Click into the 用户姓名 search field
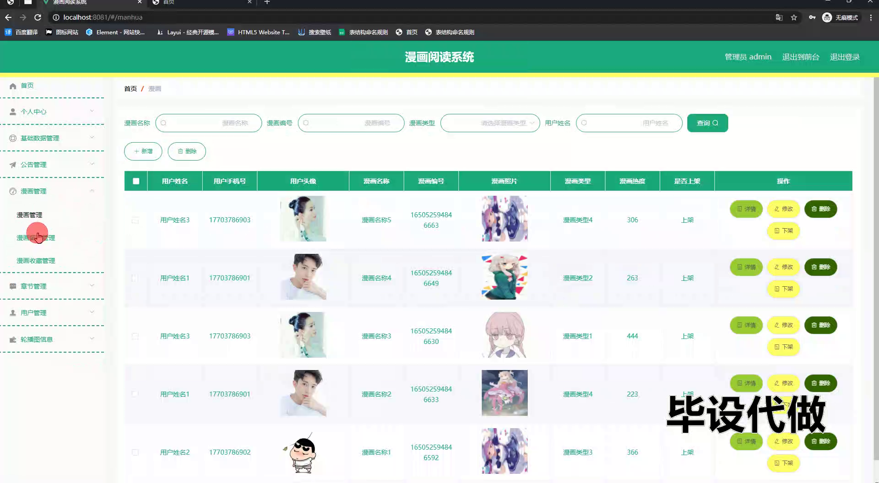This screenshot has height=483, width=879. pos(629,123)
